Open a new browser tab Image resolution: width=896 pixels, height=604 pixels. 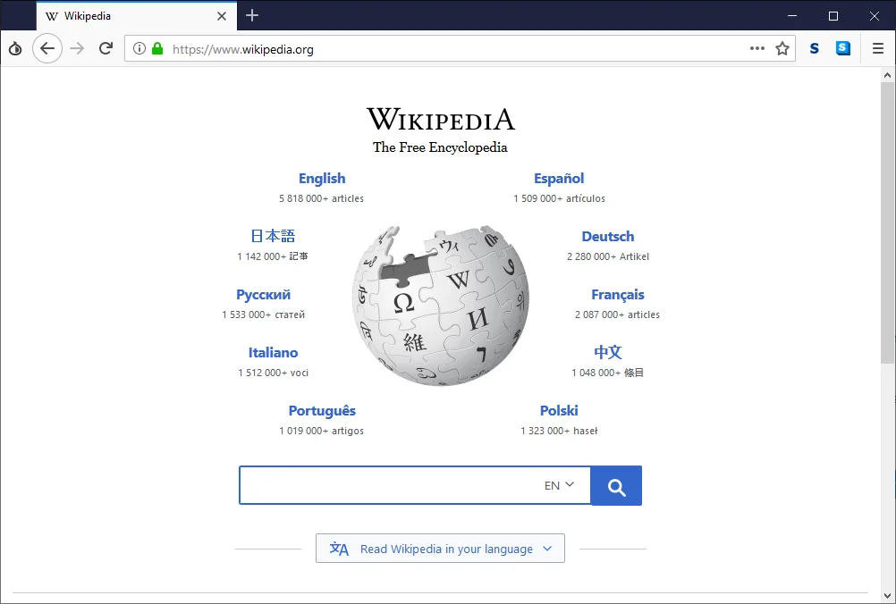(252, 15)
